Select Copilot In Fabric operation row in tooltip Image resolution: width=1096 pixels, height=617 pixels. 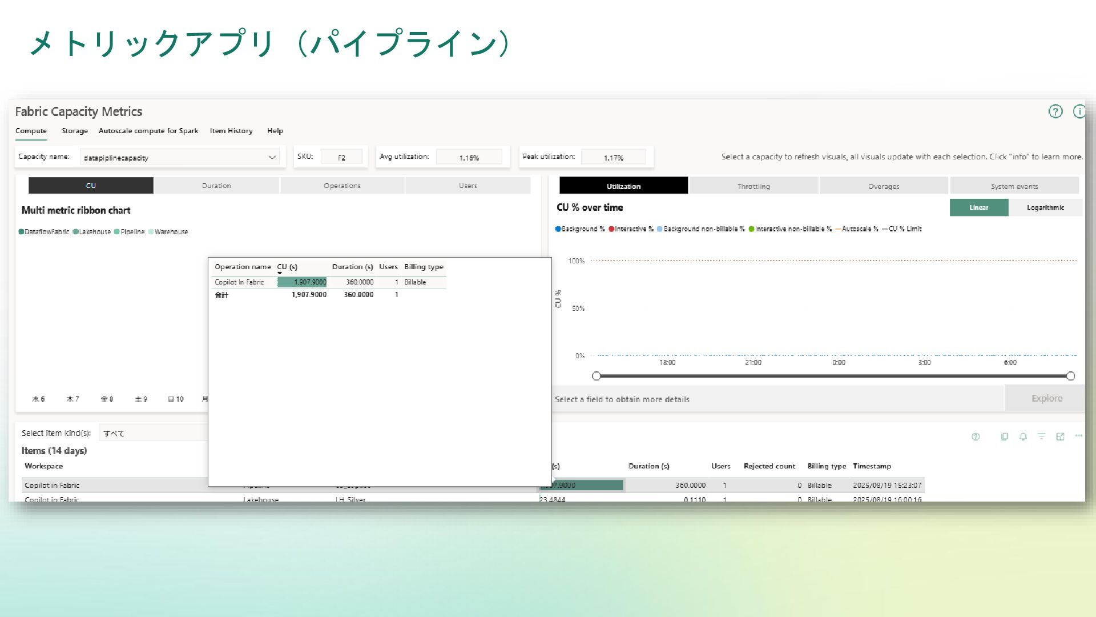pos(329,282)
